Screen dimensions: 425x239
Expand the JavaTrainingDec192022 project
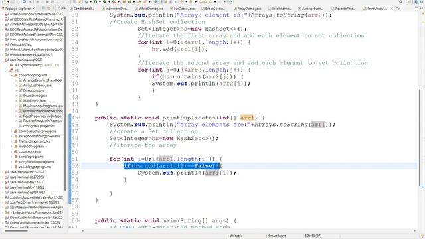point(3,172)
